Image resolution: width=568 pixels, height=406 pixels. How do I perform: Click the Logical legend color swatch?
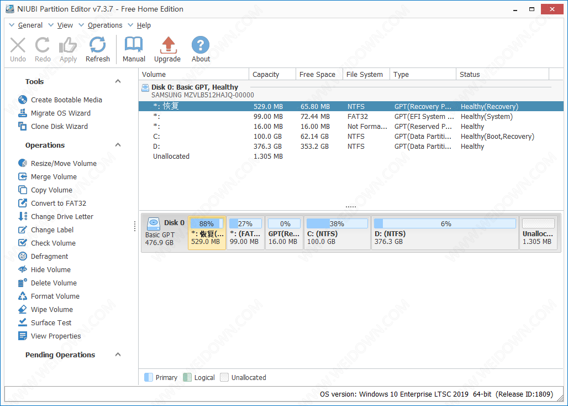point(187,377)
